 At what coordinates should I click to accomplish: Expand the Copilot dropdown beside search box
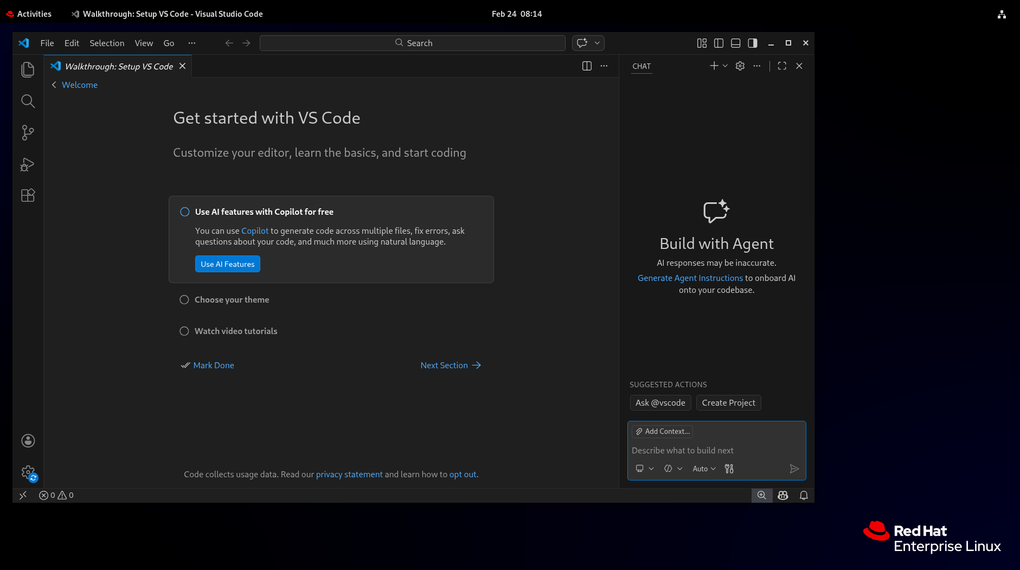(x=596, y=43)
